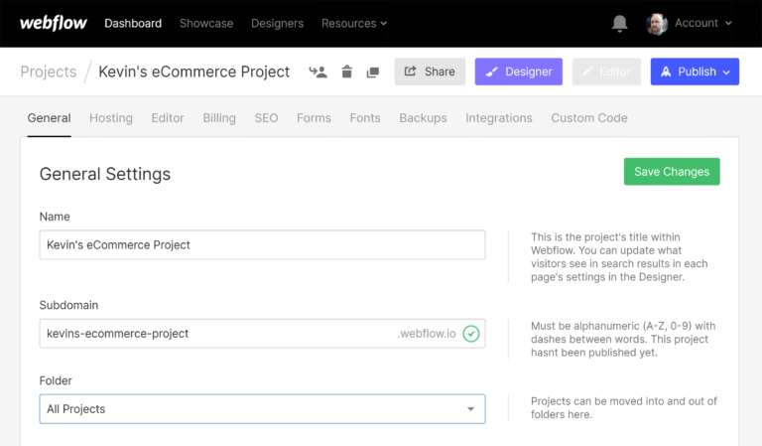
Task: Click into the project Name field
Action: [x=262, y=244]
